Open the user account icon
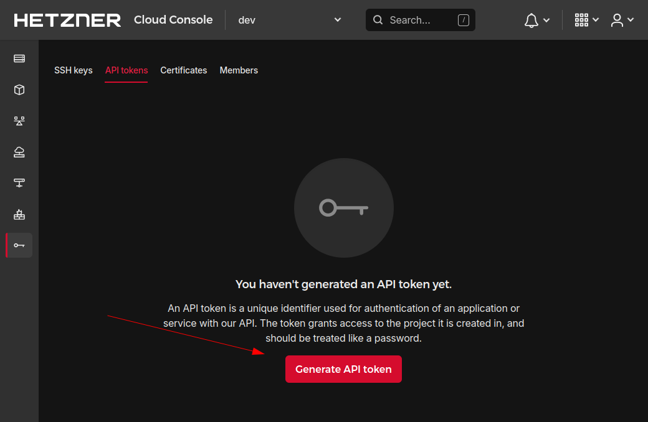Screen dimensions: 648x422 pyautogui.click(x=617, y=20)
